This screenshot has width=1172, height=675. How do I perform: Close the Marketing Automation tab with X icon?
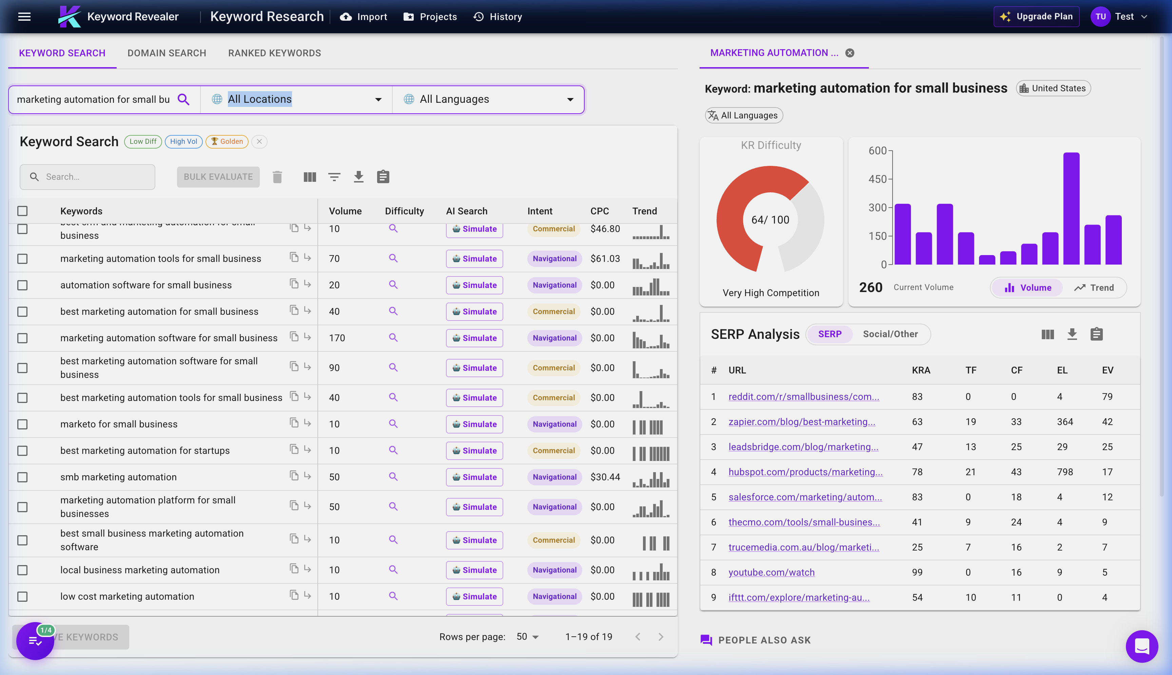point(849,53)
